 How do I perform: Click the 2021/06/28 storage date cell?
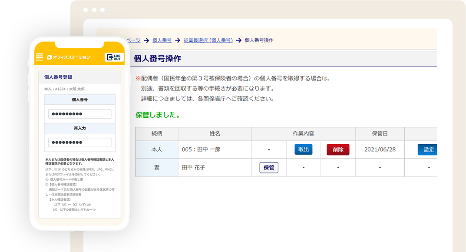tap(380, 149)
